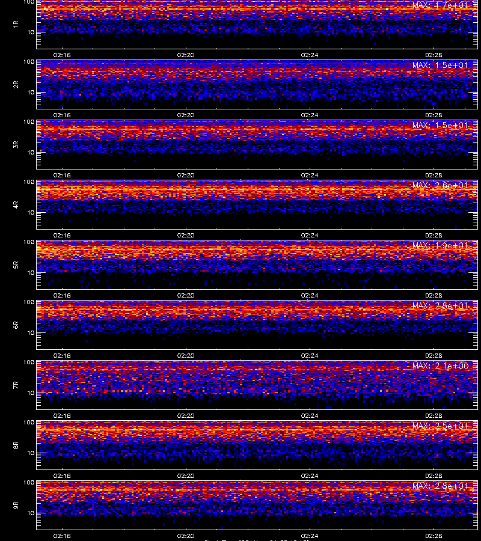
Task: Select the MAX: 2.1e+00 readout
Action: [x=440, y=365]
